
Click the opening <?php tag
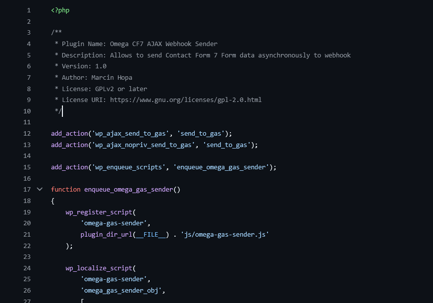click(60, 10)
